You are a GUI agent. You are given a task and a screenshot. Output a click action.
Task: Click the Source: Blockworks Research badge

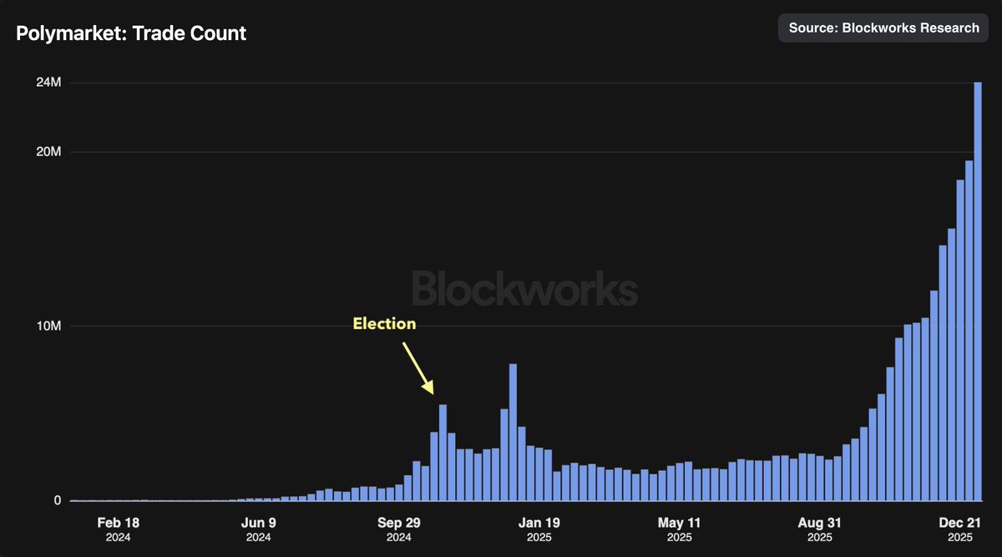tap(883, 28)
